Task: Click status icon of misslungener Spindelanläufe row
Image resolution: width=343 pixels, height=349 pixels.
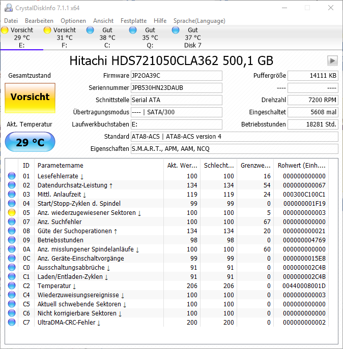Action: [12, 249]
